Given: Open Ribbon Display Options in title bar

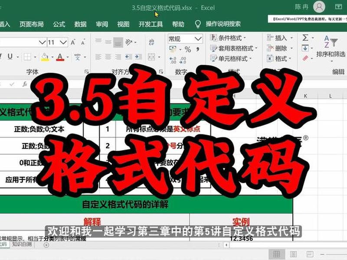Looking at the screenshot, I should tap(339, 7).
